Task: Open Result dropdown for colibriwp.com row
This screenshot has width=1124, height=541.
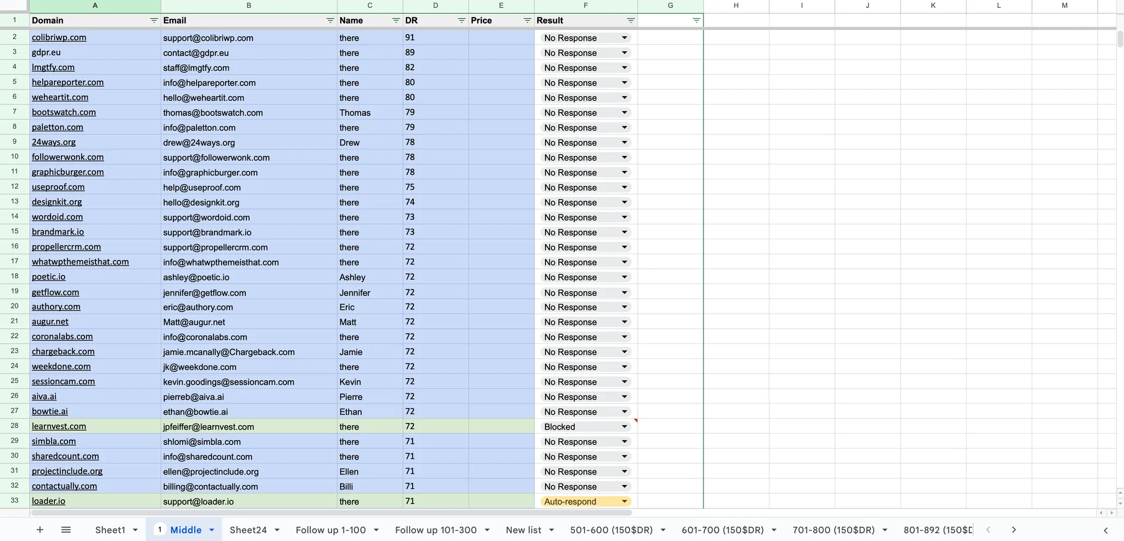Action: point(625,38)
